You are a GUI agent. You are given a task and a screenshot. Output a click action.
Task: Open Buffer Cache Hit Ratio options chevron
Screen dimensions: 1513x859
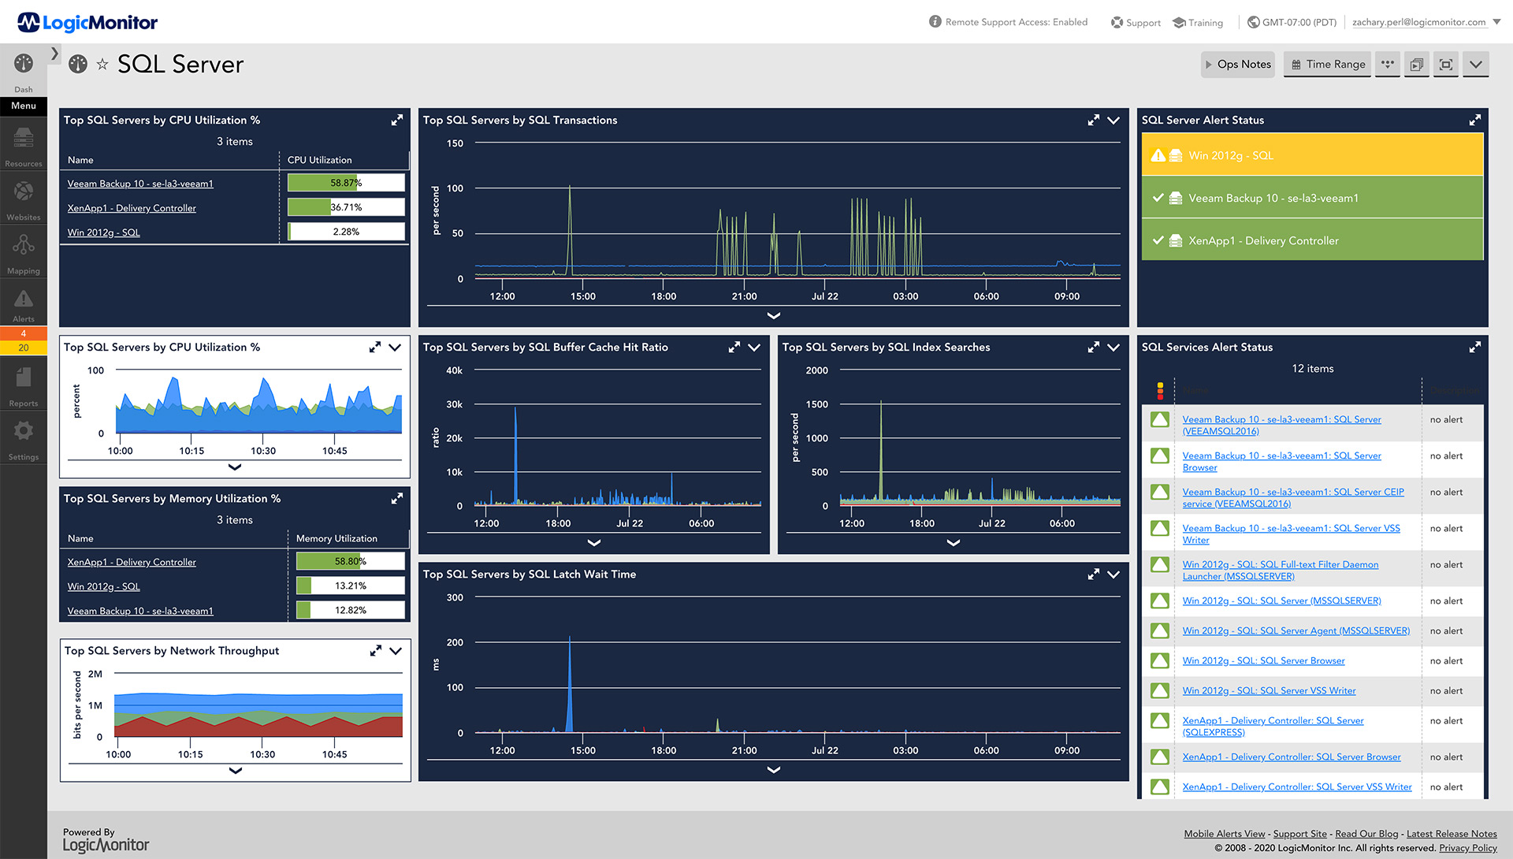(754, 348)
